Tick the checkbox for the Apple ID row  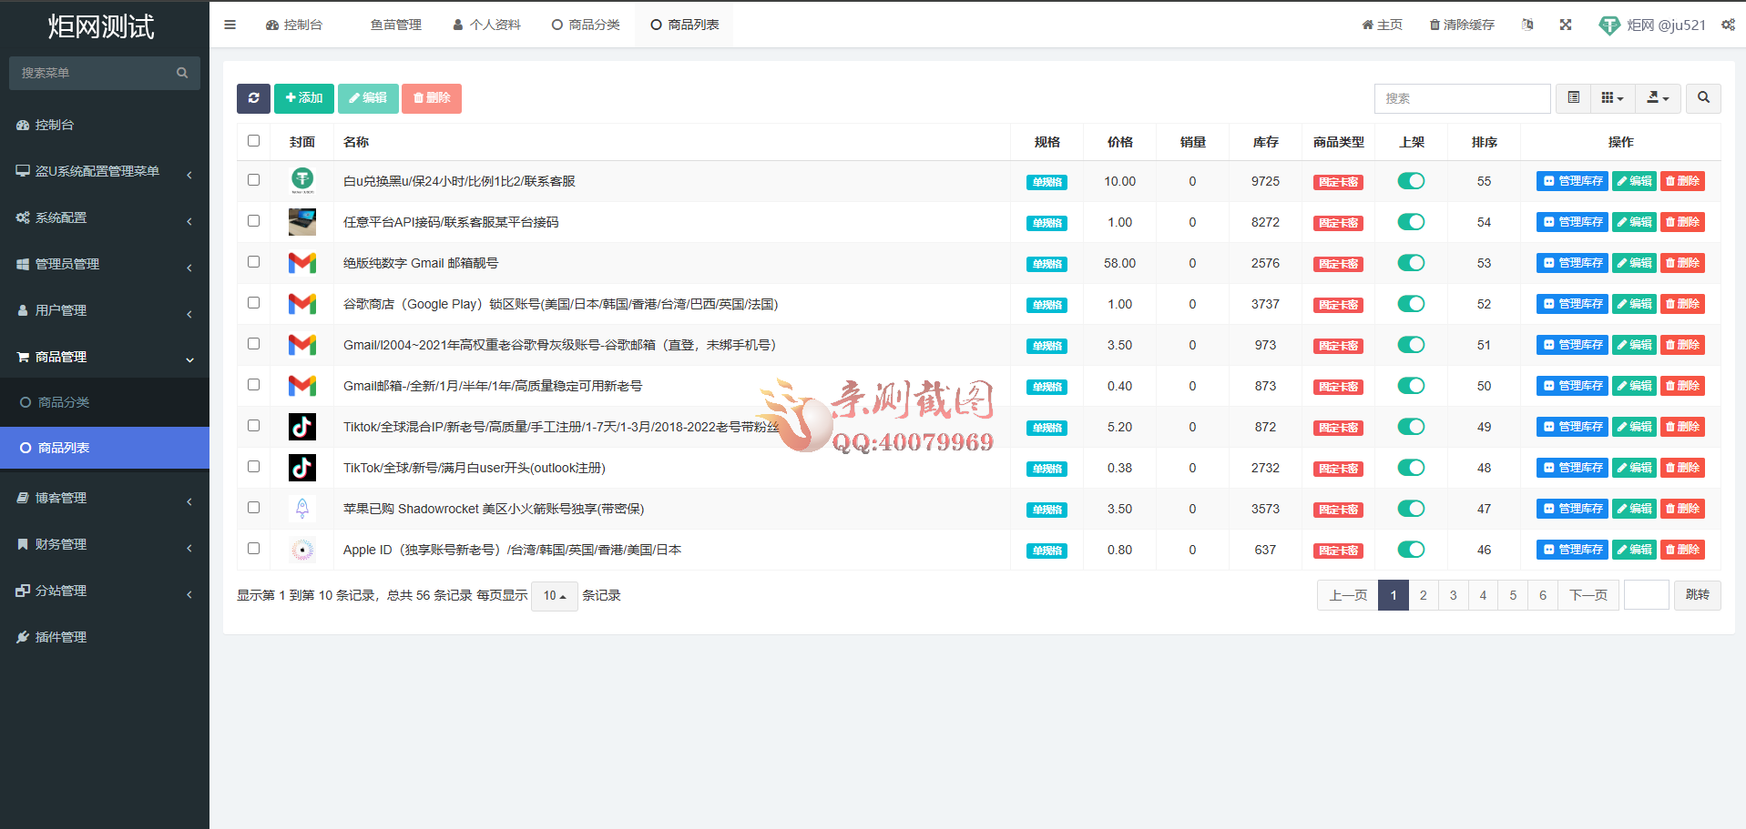(x=253, y=550)
